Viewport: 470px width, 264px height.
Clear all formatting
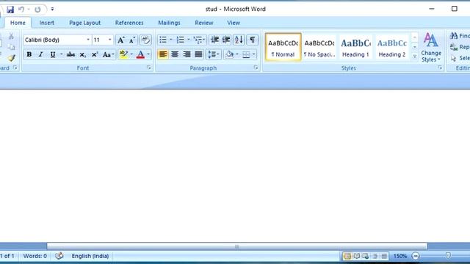coord(145,40)
